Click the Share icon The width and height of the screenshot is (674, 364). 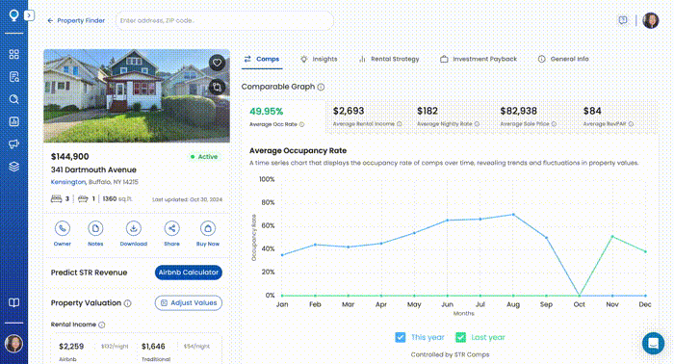[172, 228]
